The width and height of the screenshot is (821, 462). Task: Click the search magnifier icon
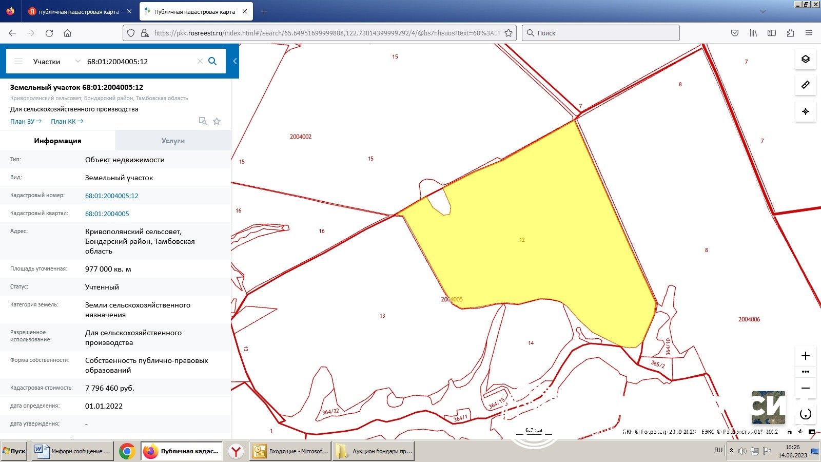(212, 61)
